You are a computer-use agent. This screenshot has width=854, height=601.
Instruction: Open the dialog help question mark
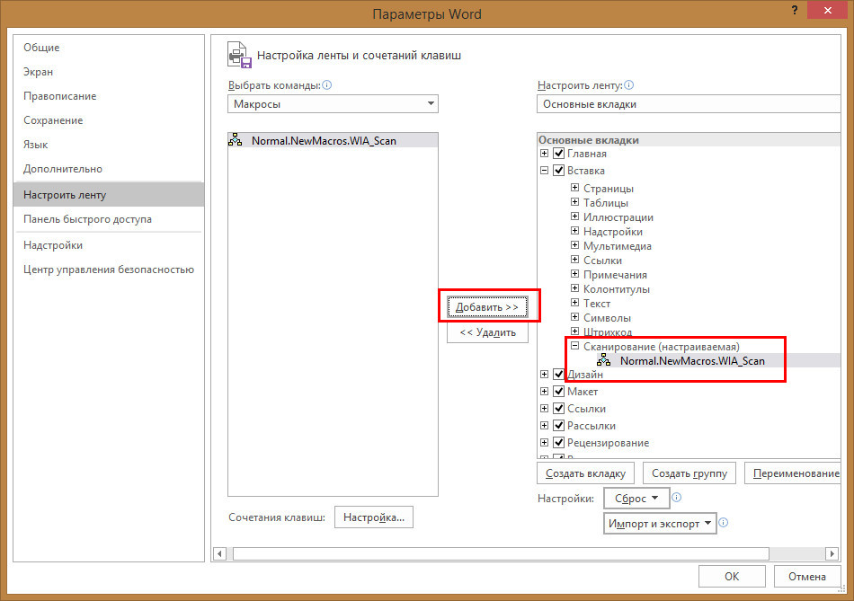click(x=795, y=11)
